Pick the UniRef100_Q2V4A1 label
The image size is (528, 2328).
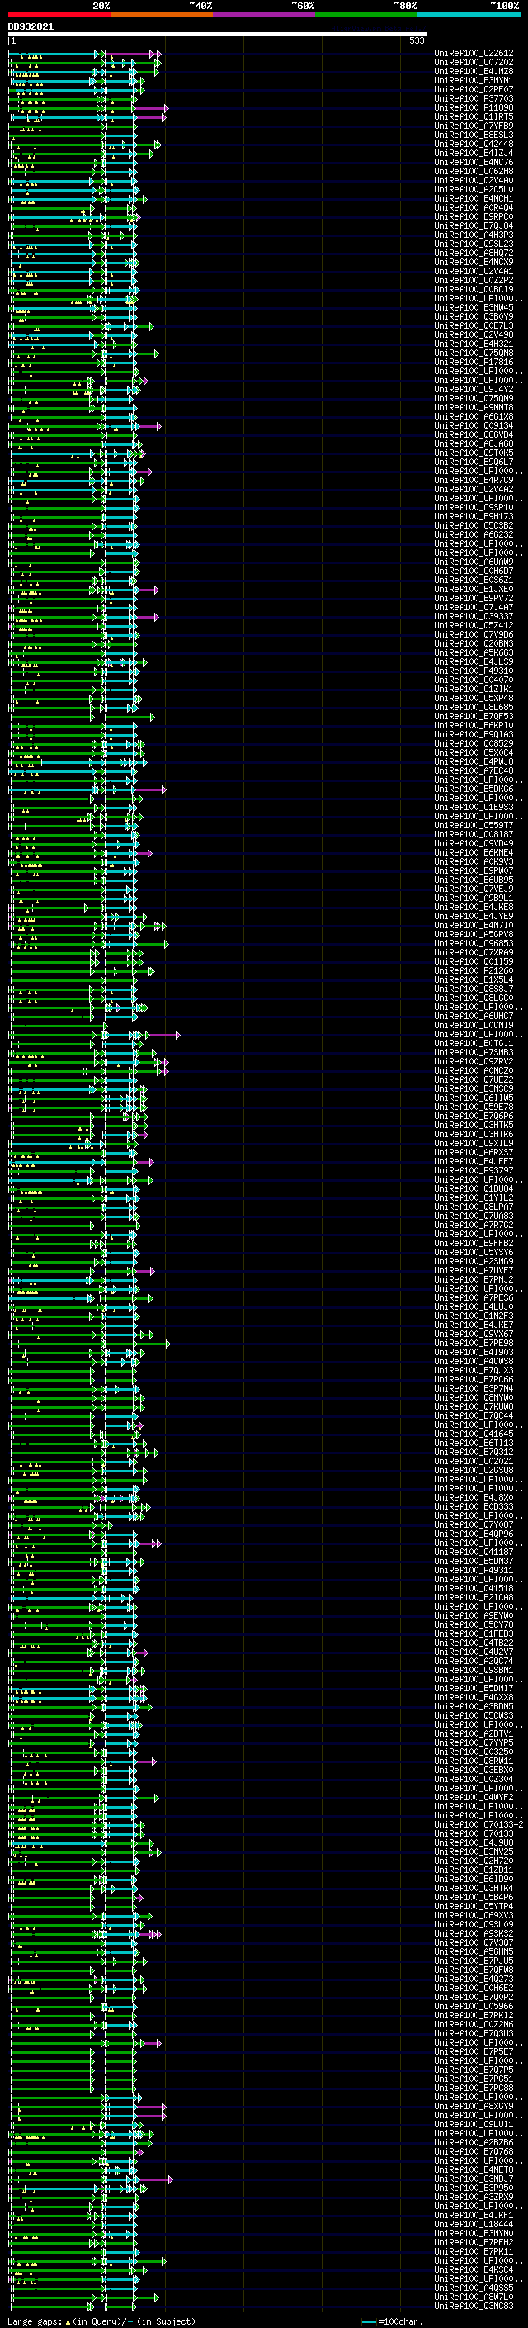coord(474,271)
